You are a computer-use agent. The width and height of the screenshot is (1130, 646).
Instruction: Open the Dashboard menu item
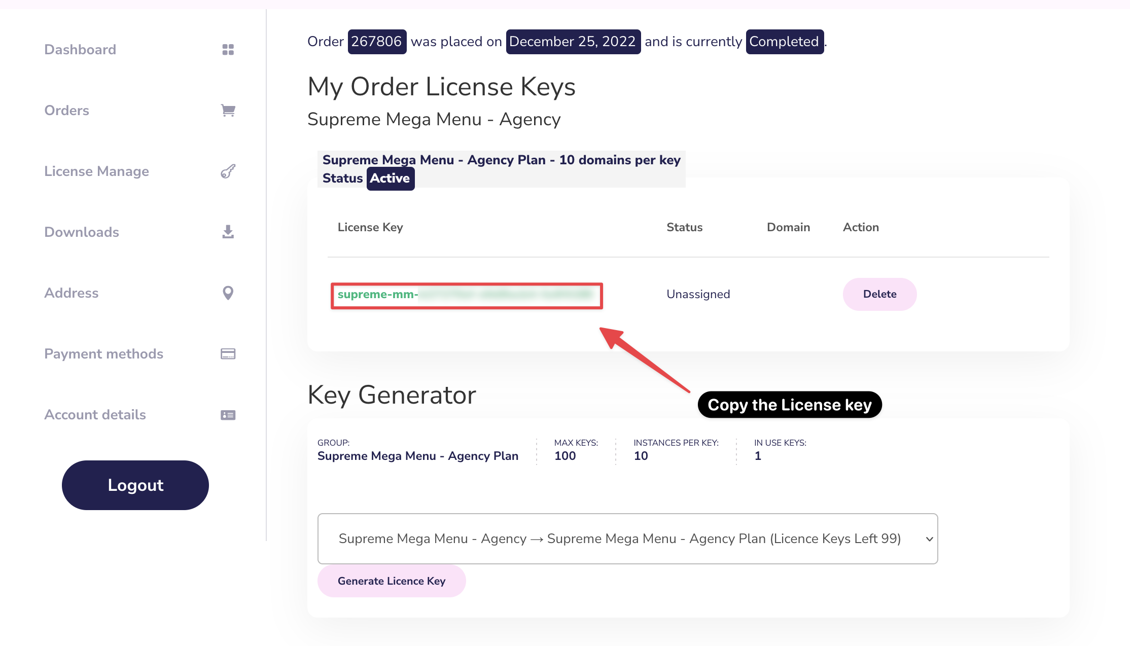pos(80,49)
